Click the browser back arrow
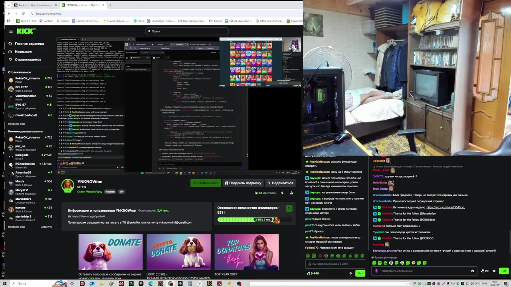 click(9, 14)
